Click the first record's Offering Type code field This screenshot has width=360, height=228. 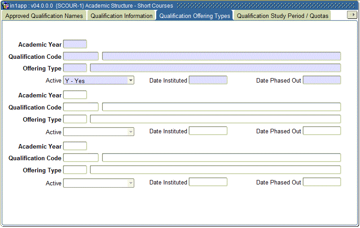tap(75, 68)
